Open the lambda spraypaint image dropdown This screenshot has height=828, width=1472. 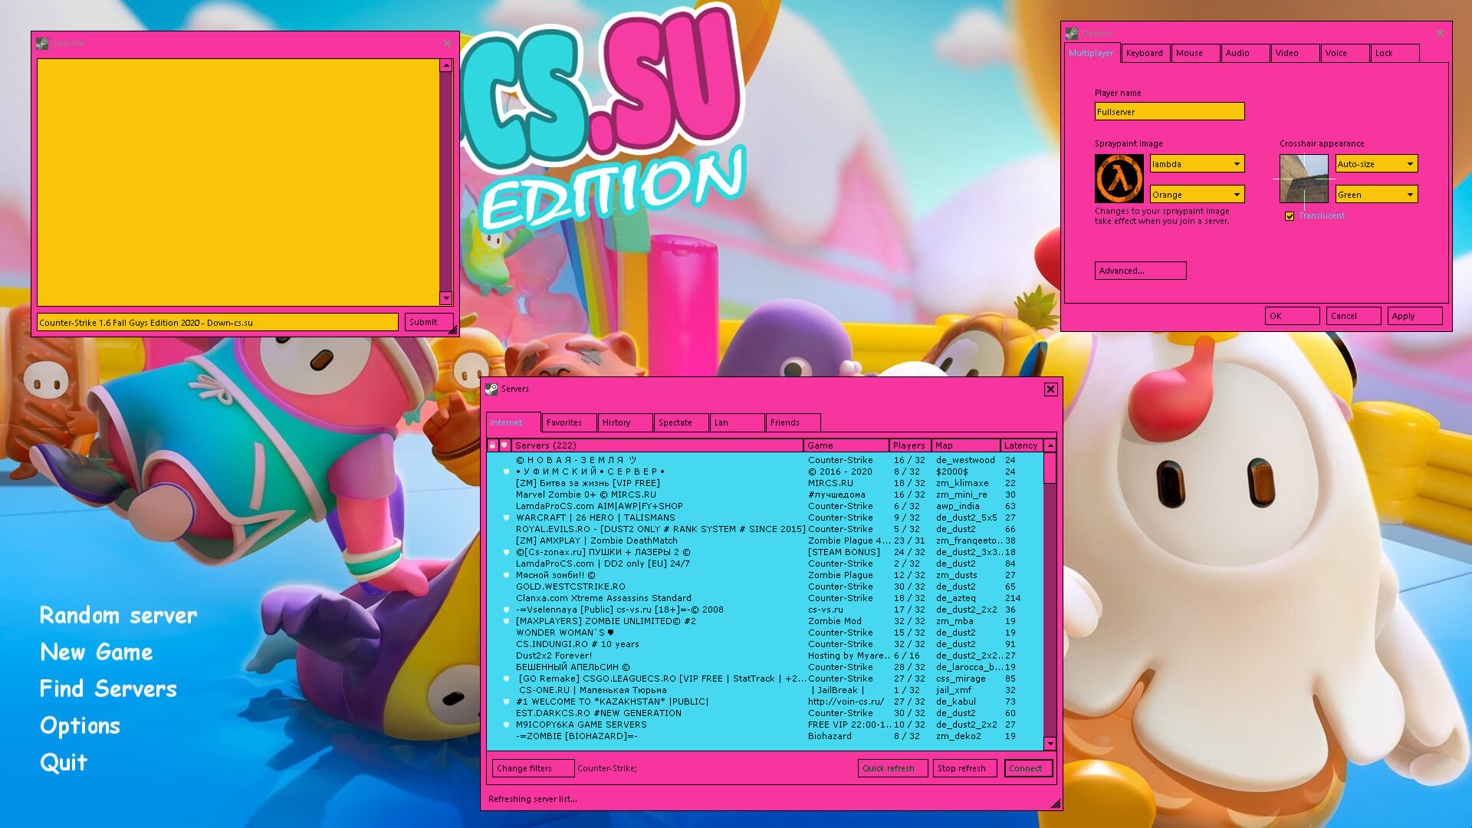tap(1197, 164)
